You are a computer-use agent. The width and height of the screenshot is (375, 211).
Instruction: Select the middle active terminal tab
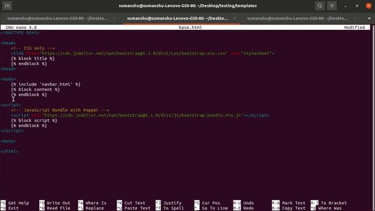coord(178,18)
